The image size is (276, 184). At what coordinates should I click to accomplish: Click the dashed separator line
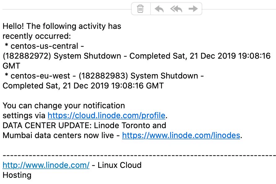pyautogui.click(x=139, y=155)
